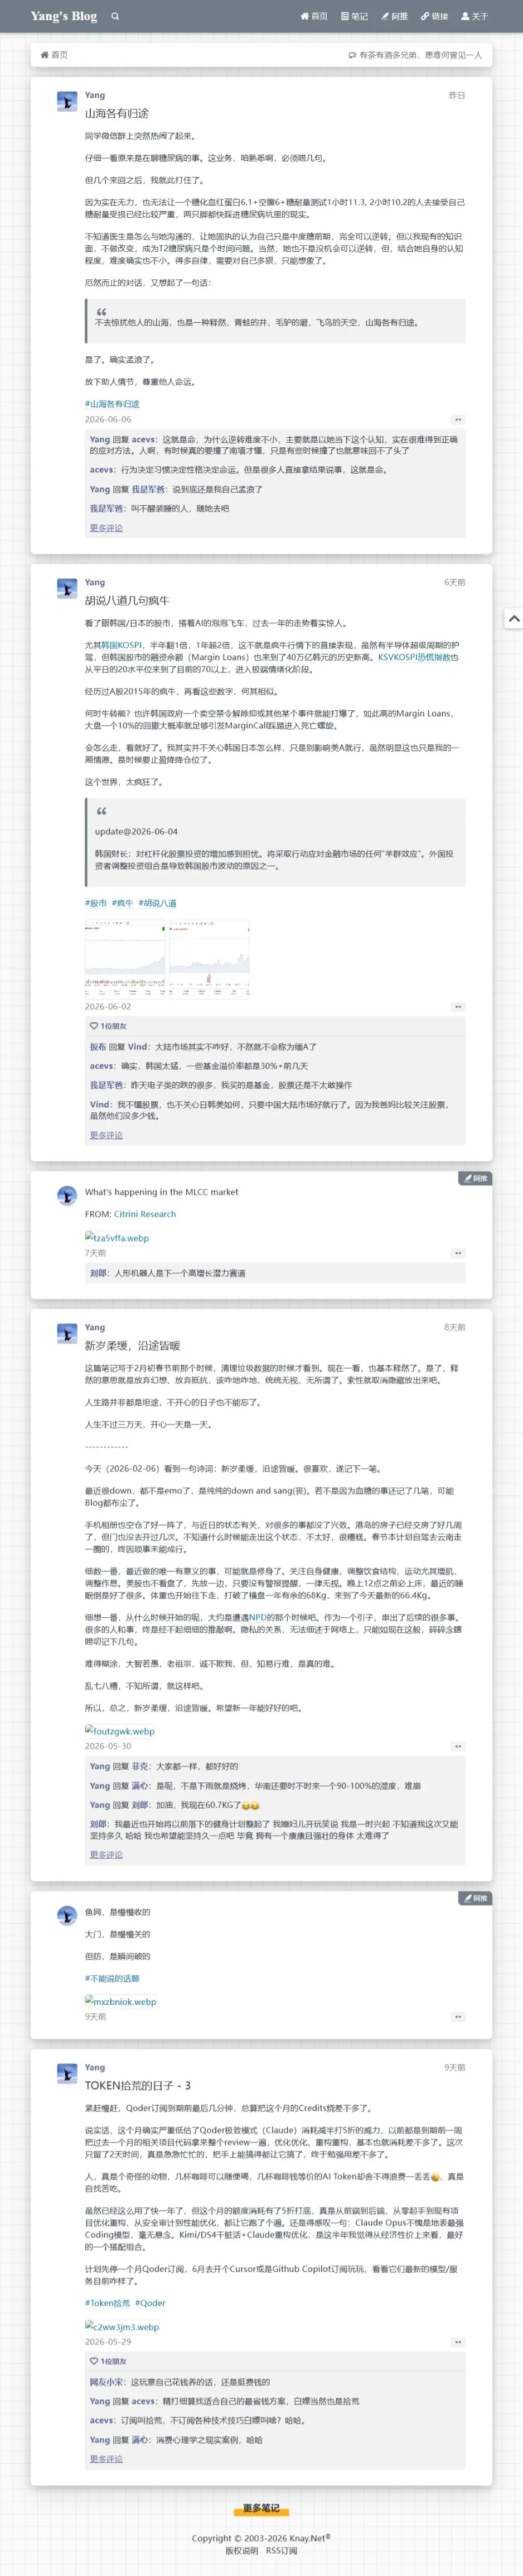Click avatar on the MLCC market post
Screen dimensions: 523x2576
(67, 1195)
